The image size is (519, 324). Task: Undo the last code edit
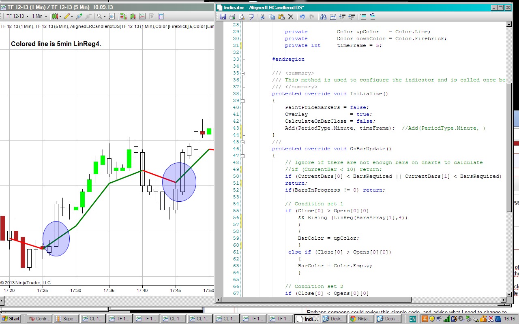[302, 17]
